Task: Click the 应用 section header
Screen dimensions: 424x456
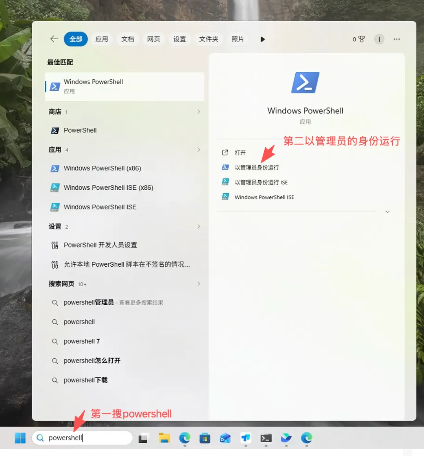Action: [x=55, y=150]
